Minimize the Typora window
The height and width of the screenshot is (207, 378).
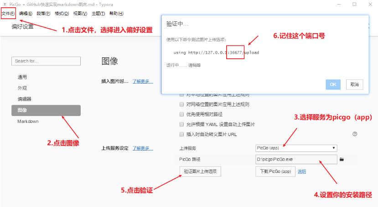coord(339,5)
